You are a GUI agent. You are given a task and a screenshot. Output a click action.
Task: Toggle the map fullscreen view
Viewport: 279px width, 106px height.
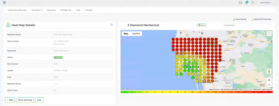(x=269, y=33)
